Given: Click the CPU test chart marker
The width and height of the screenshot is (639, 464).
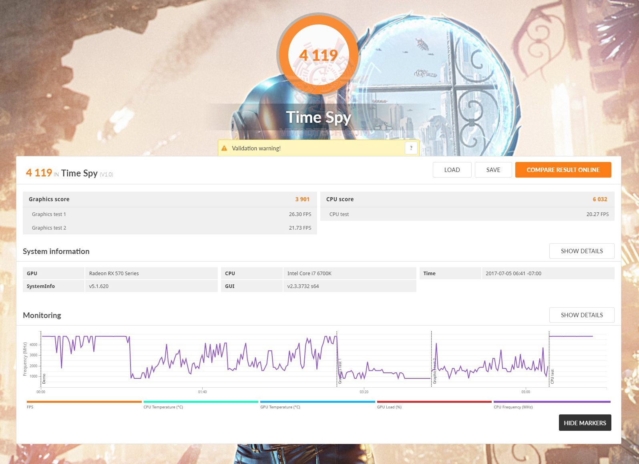Looking at the screenshot, I should 552,377.
